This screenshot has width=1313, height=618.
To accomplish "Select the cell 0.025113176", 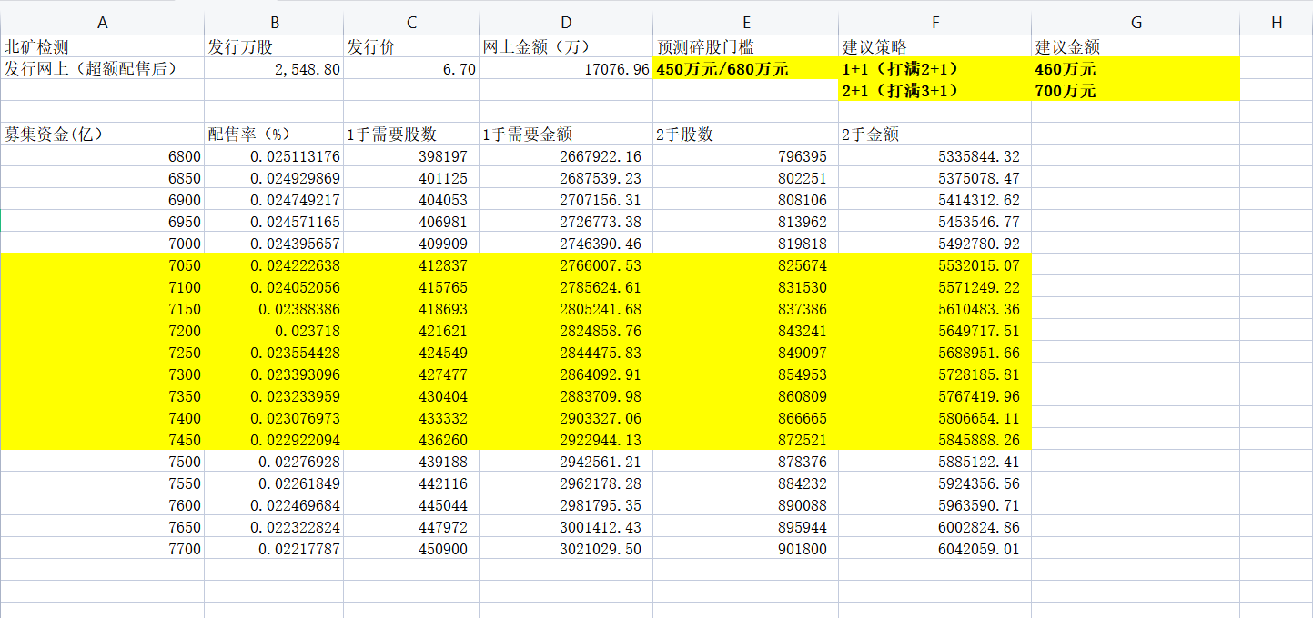I will click(274, 156).
